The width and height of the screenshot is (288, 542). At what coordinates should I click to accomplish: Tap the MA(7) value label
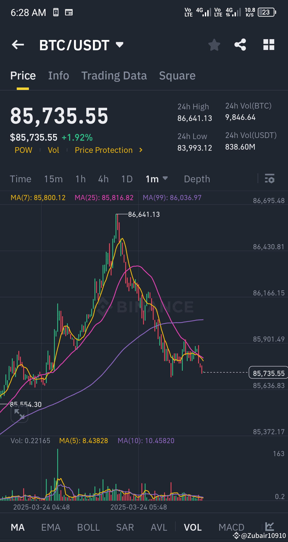(38, 198)
